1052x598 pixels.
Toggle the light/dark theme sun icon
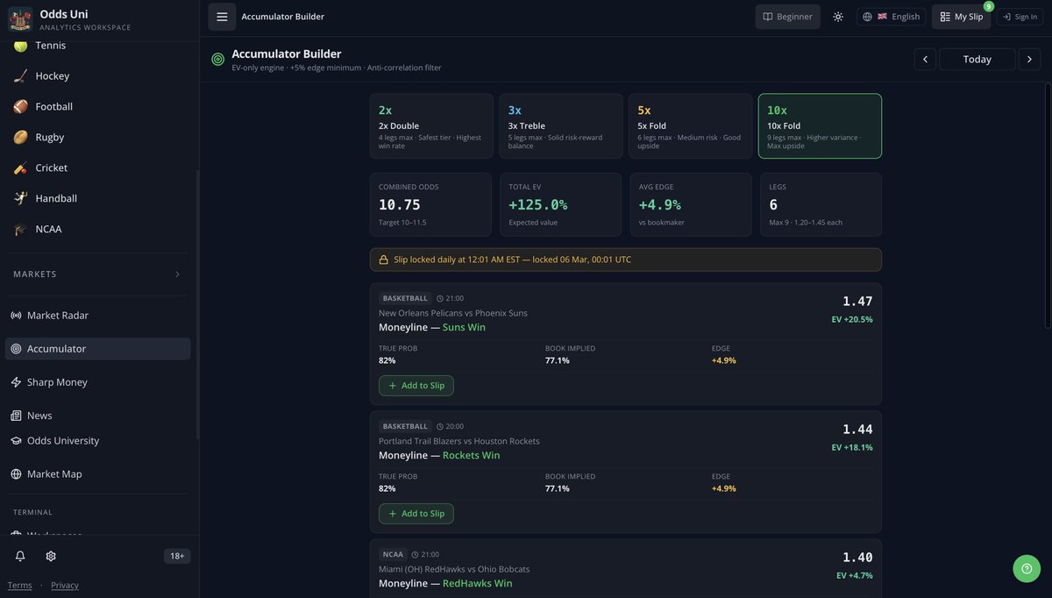838,17
